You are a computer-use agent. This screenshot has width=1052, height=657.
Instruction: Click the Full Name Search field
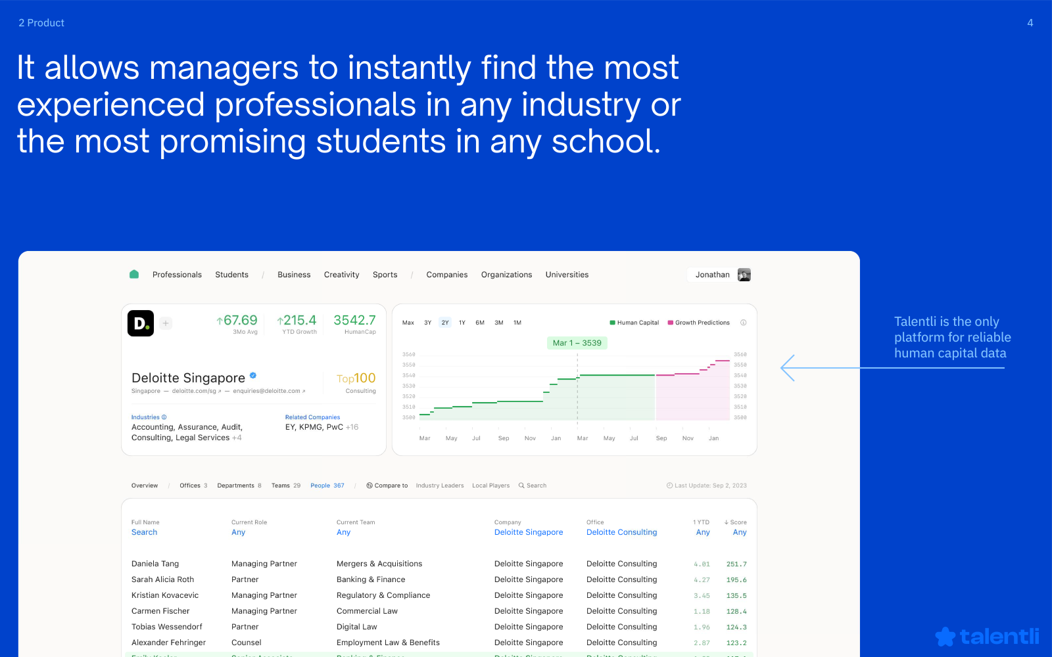click(x=145, y=532)
